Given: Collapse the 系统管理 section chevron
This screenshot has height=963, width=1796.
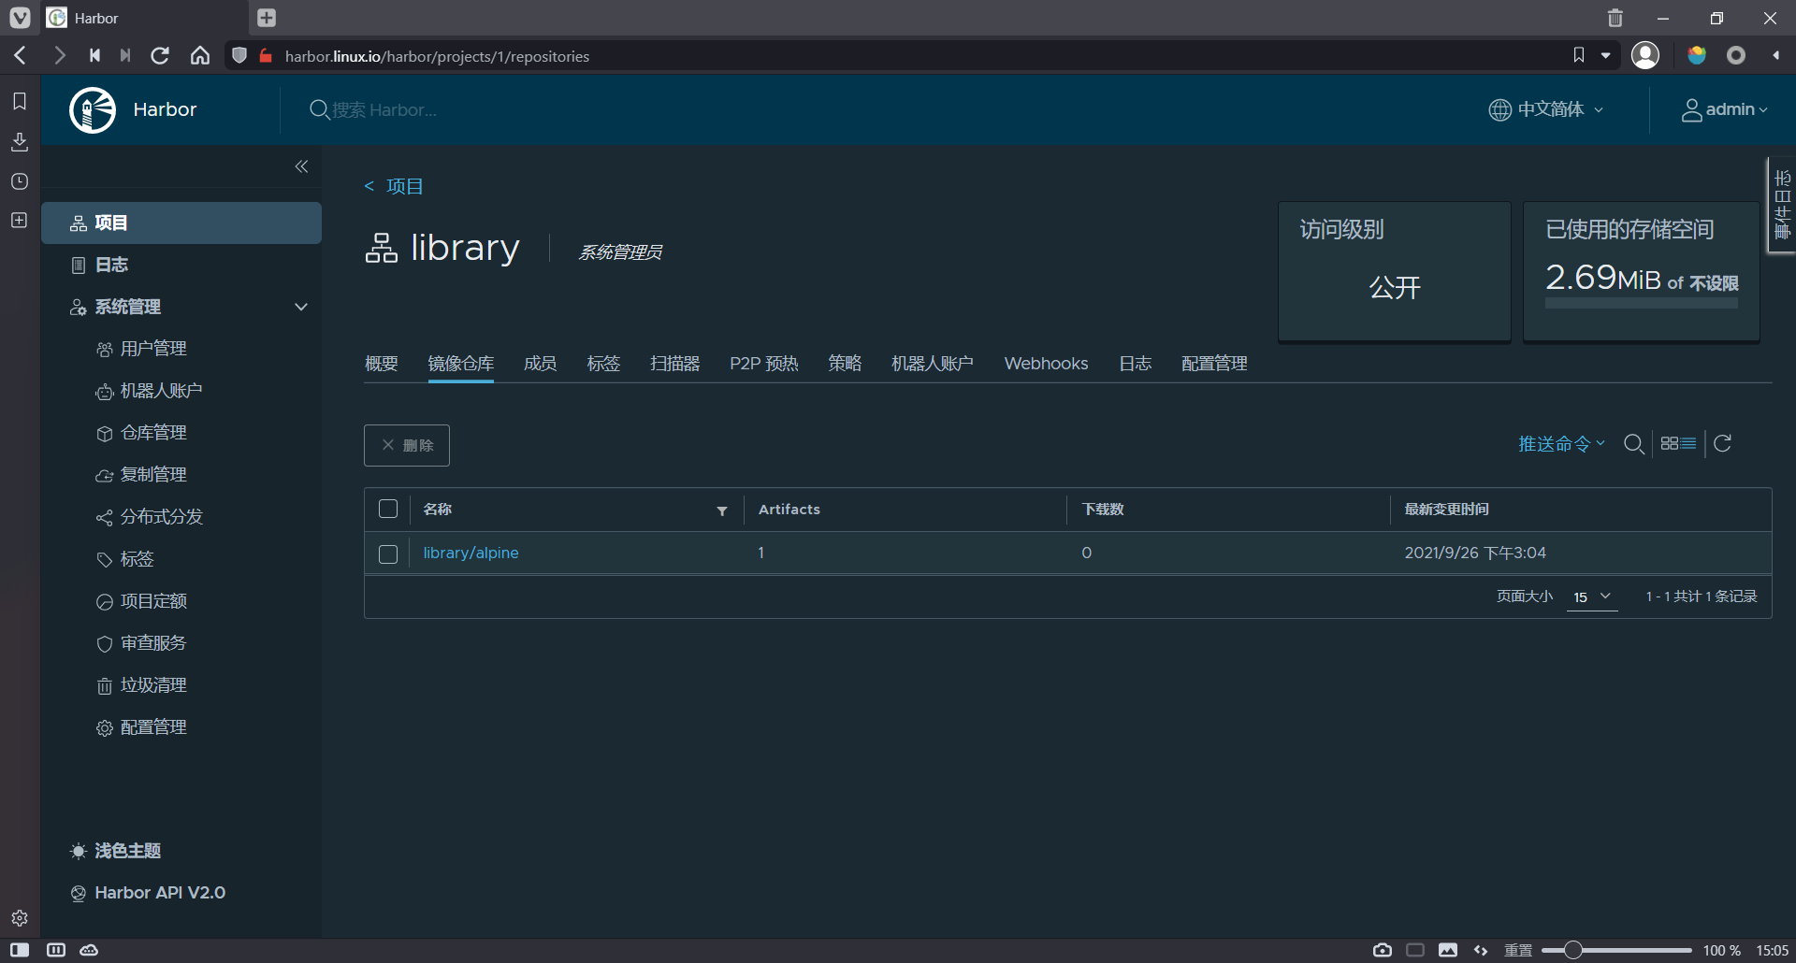Looking at the screenshot, I should (301, 307).
